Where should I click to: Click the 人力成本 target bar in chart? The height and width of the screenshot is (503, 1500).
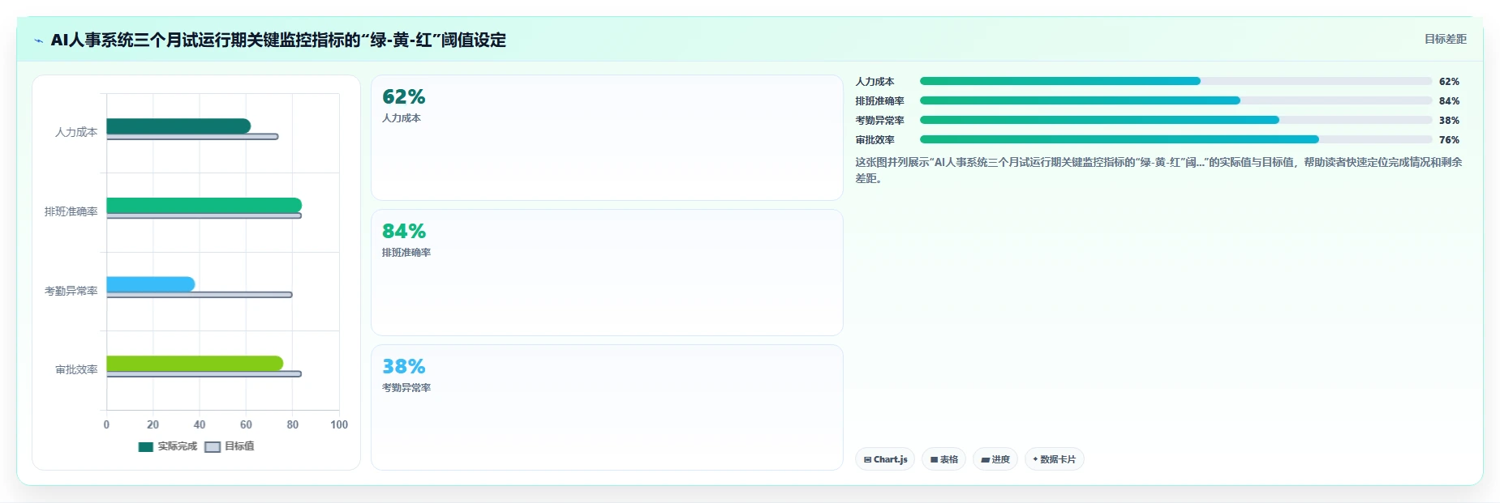[192, 137]
